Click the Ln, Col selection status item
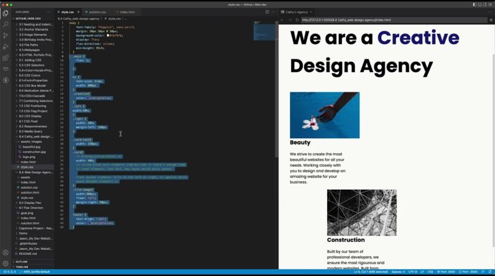The height and width of the screenshot is (276, 495). pyautogui.click(x=371, y=272)
